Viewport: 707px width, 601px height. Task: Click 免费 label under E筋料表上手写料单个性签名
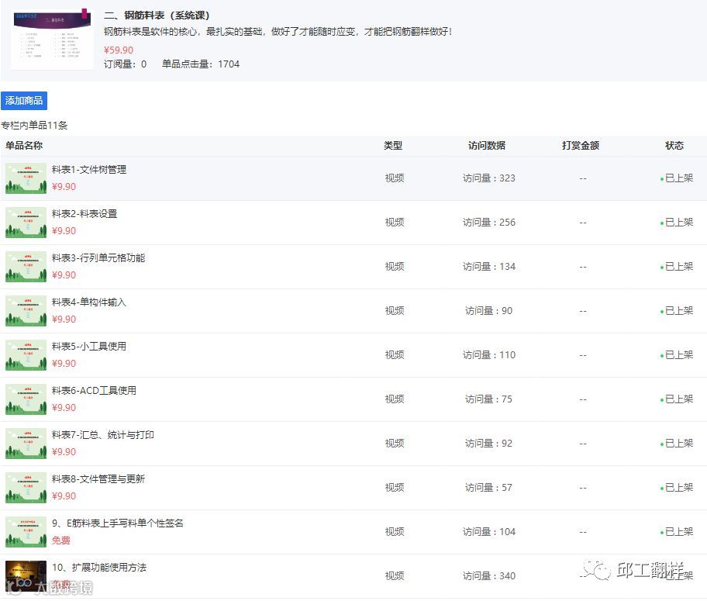pos(61,541)
